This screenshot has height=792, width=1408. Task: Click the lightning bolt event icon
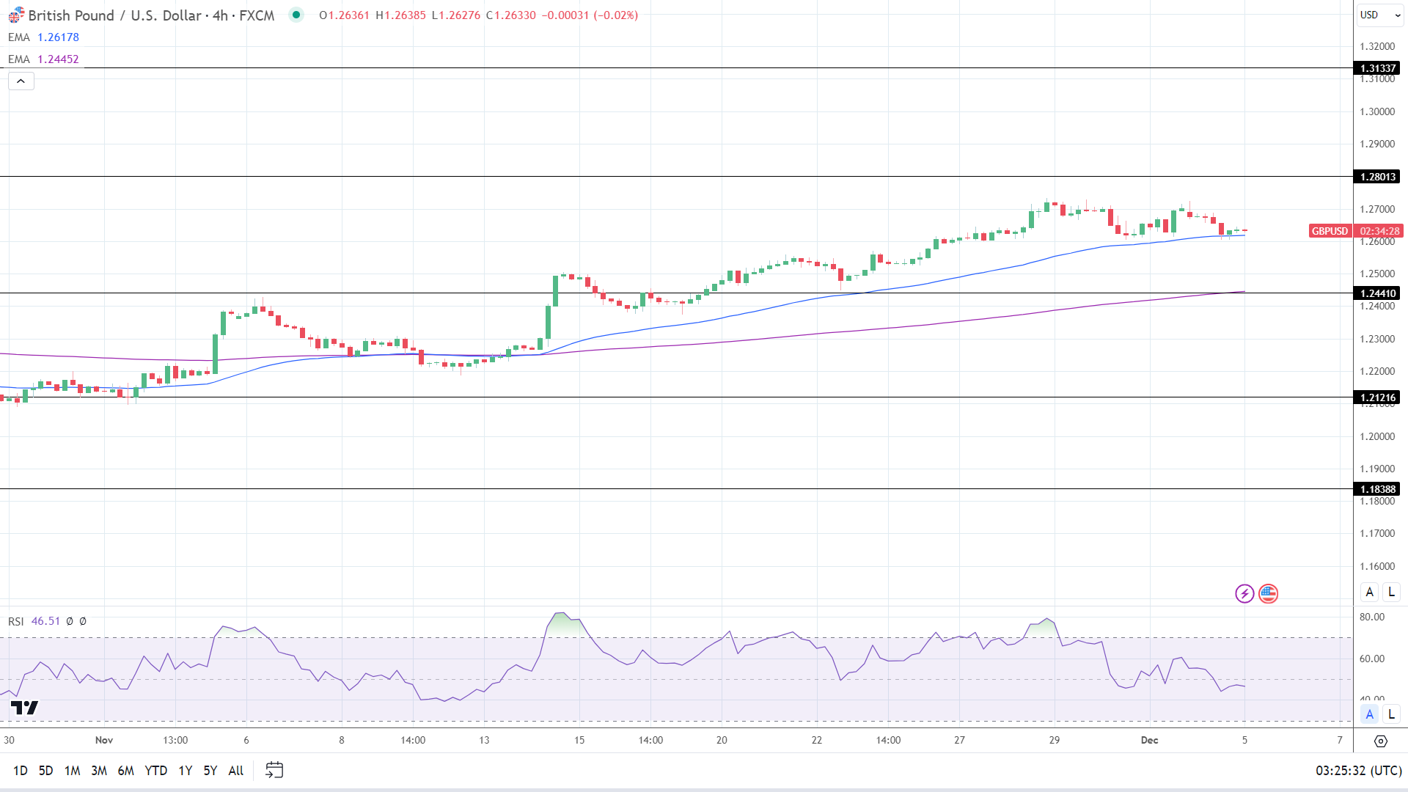pos(1244,593)
